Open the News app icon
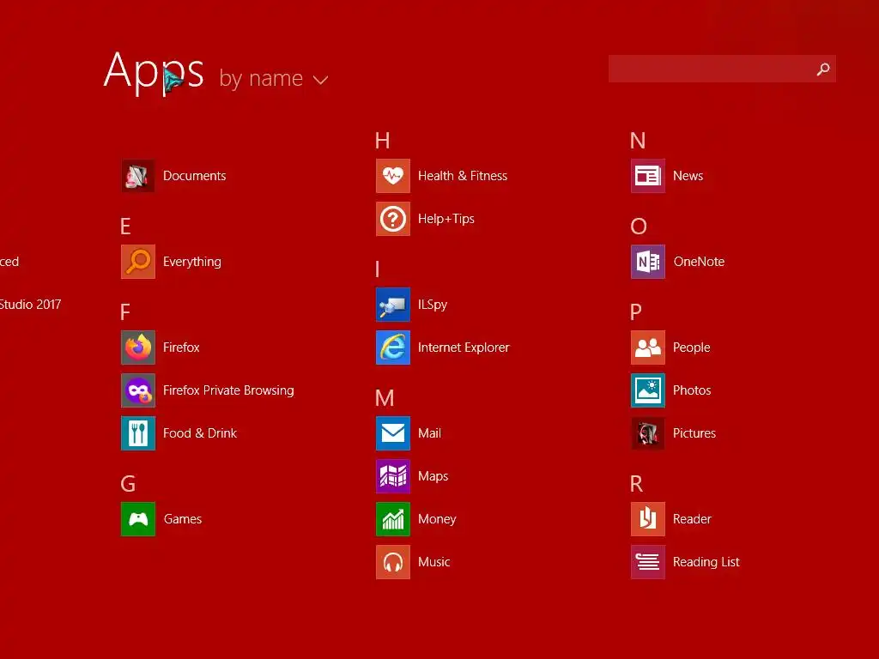This screenshot has width=879, height=659. 648,176
